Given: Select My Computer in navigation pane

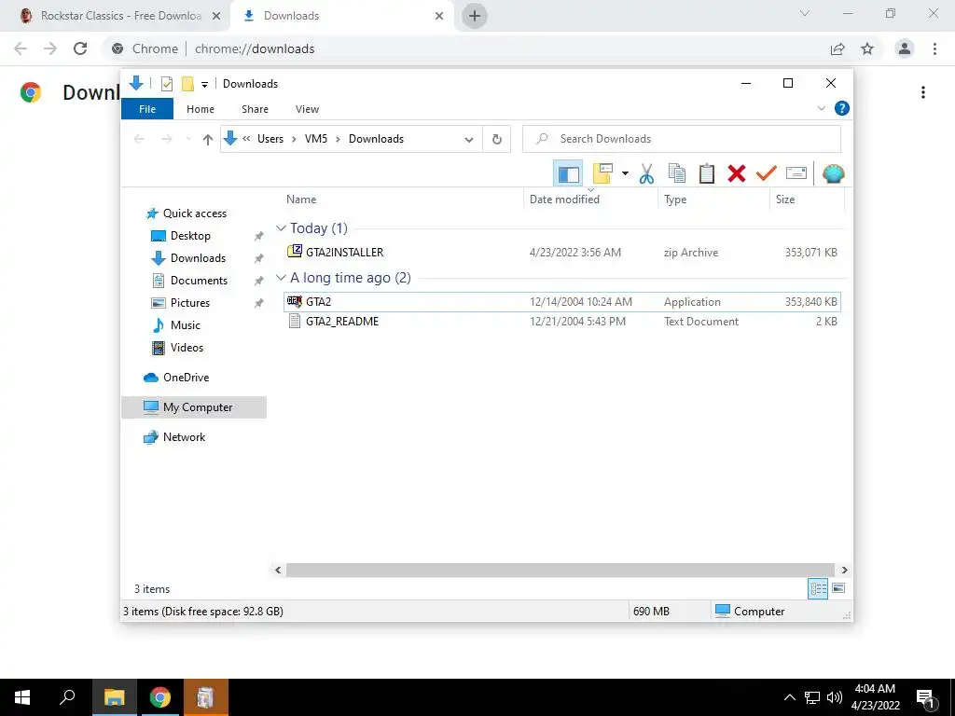Looking at the screenshot, I should tap(194, 407).
